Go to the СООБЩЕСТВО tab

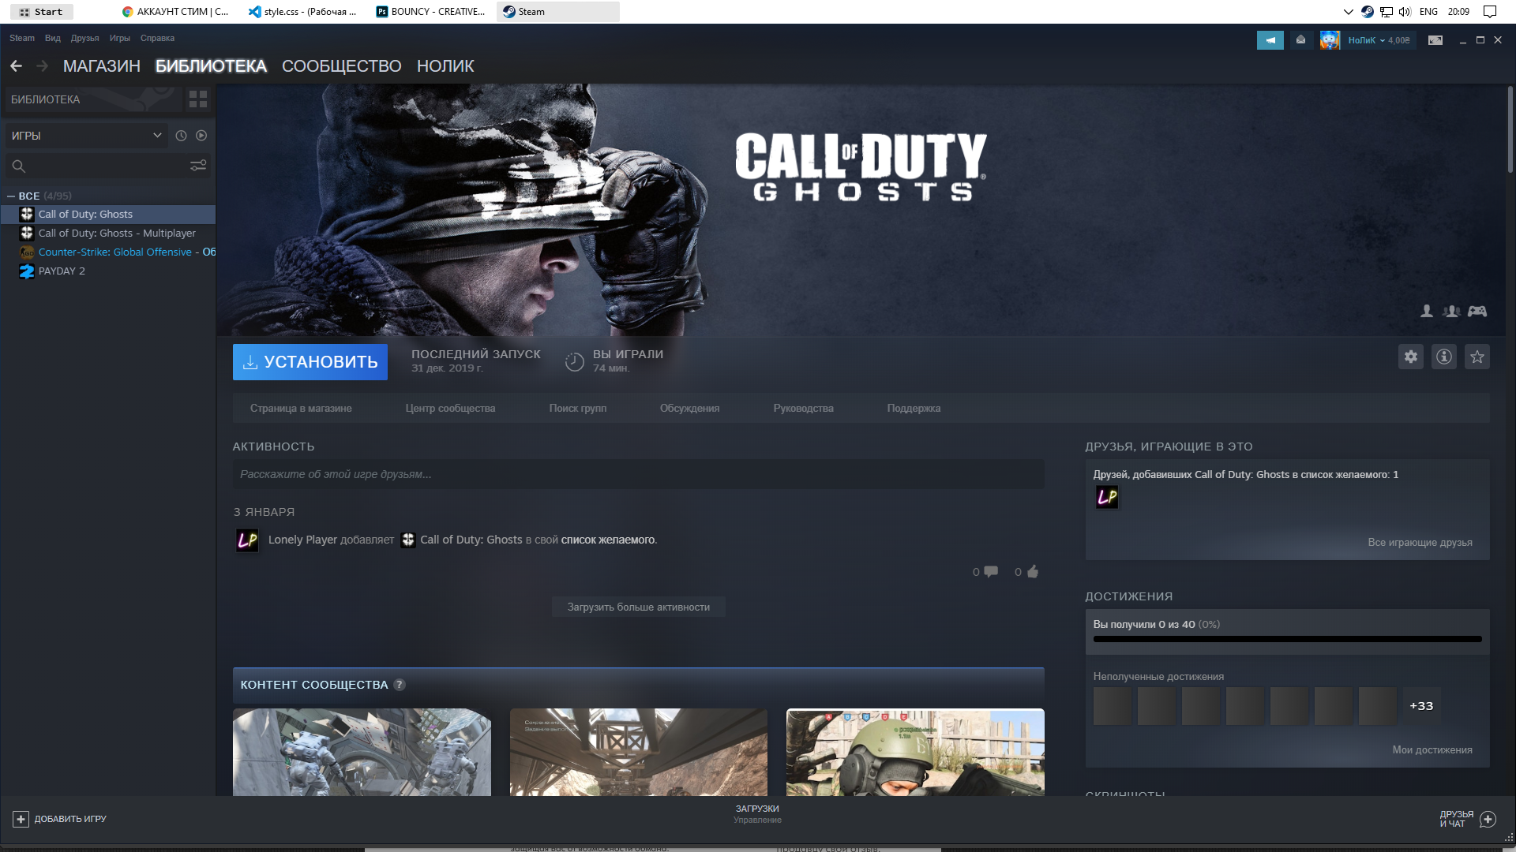(x=342, y=66)
